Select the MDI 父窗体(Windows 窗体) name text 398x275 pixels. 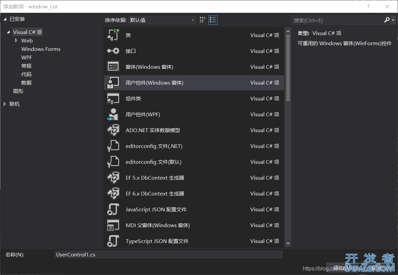point(158,225)
